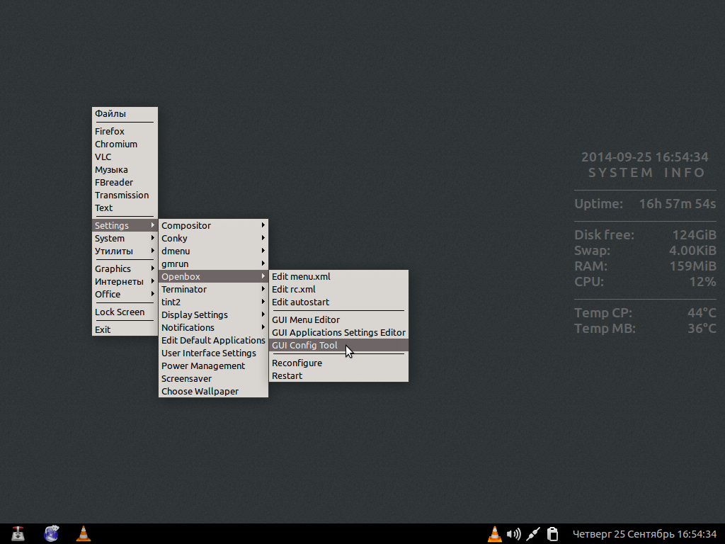Click the taskbar date and time clock
Viewport: 725px width, 544px height.
point(644,533)
